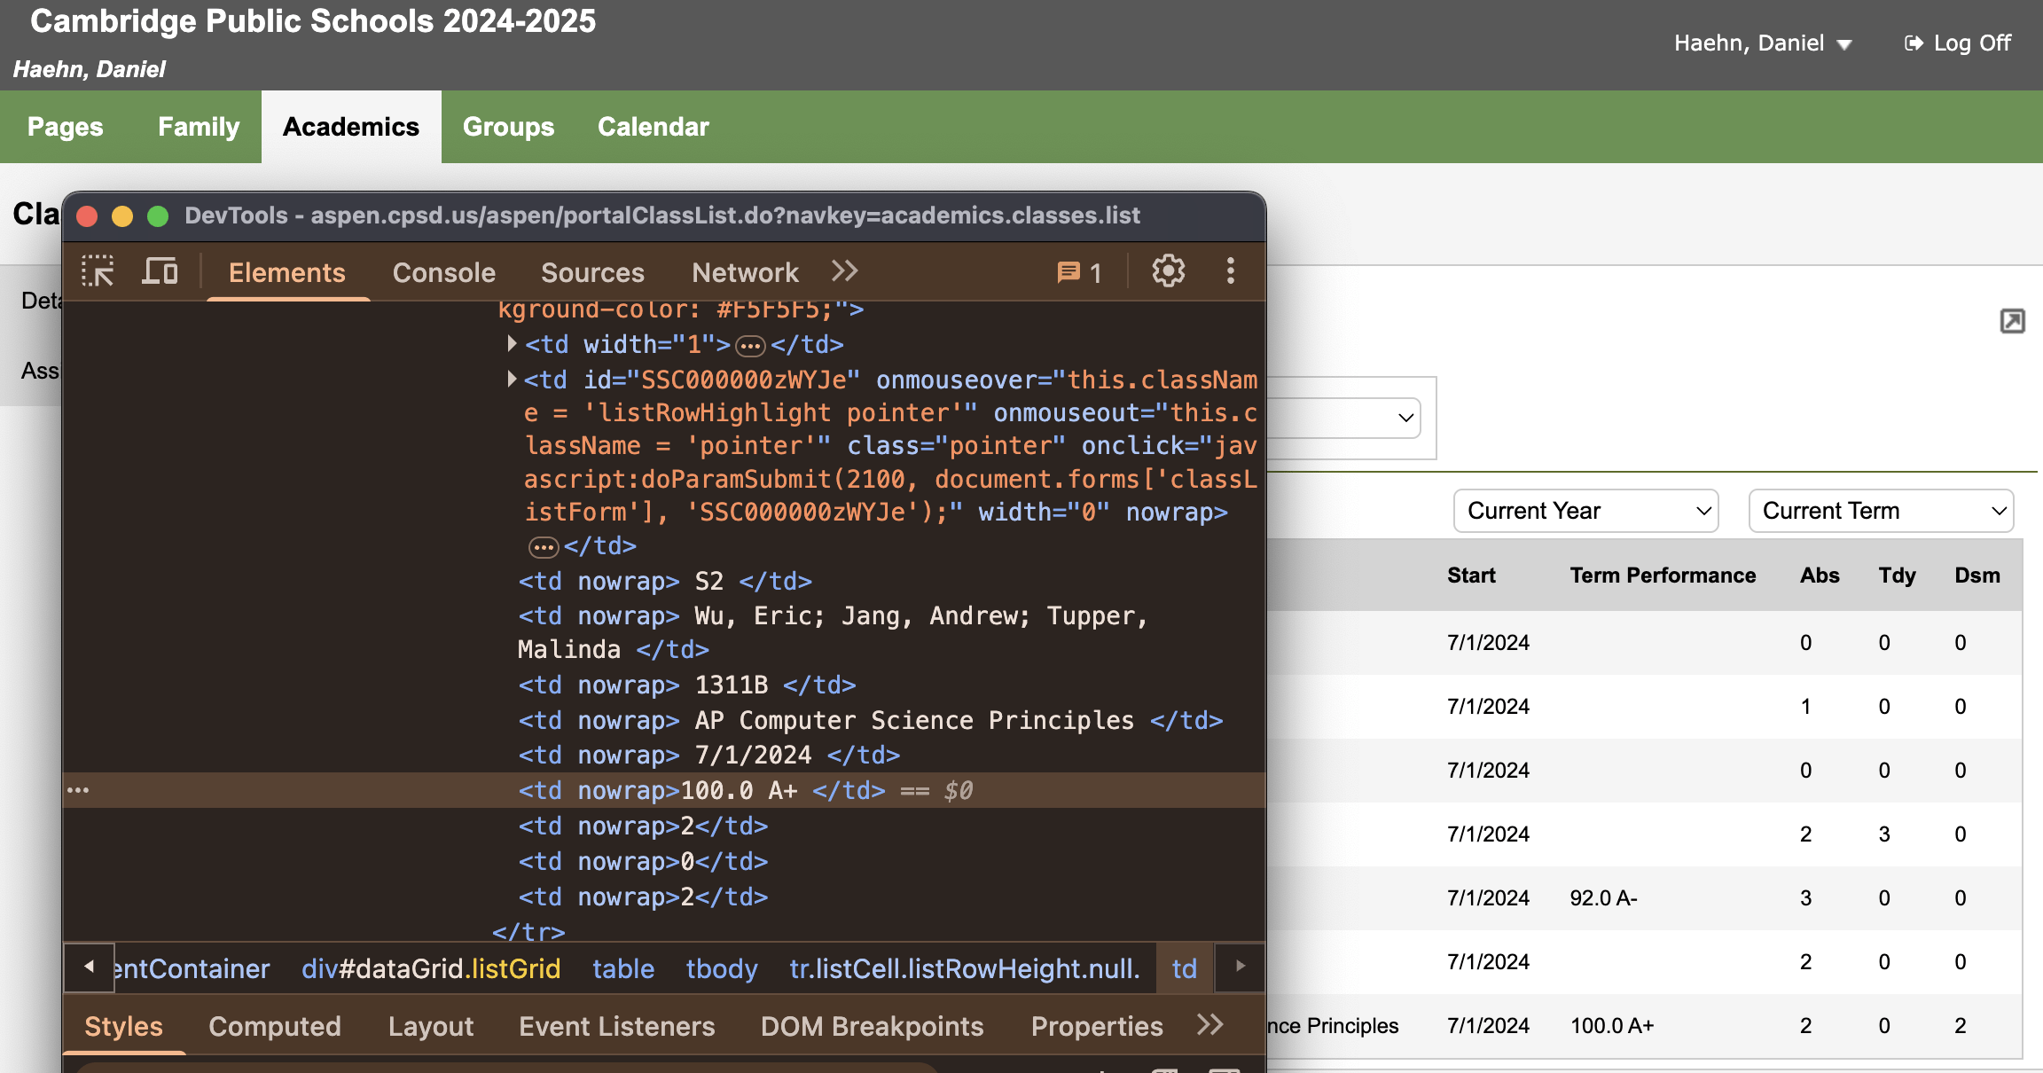This screenshot has height=1073, width=2043.
Task: Activate the inspect element picker icon
Action: 98,271
